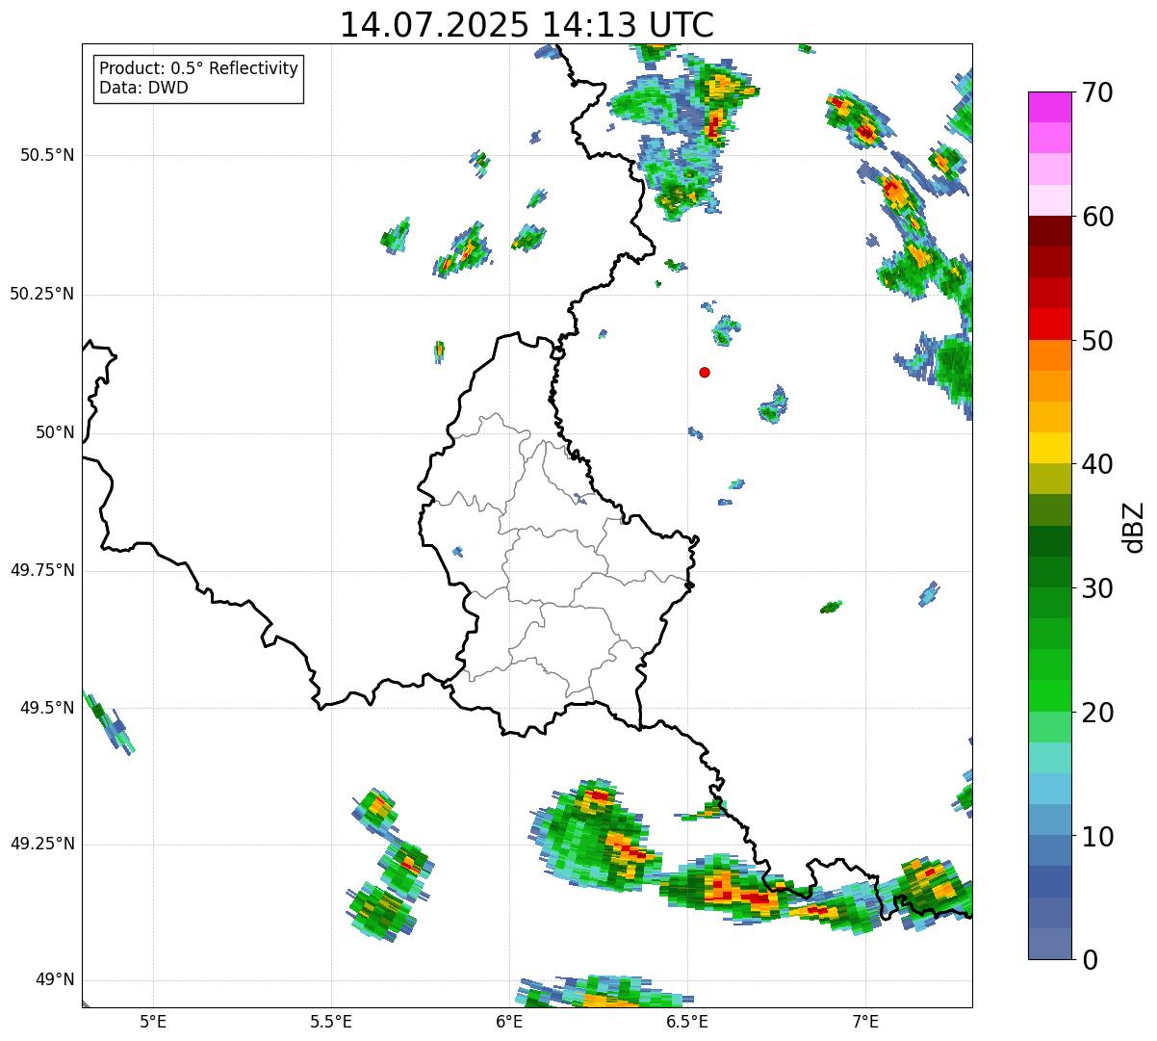Screen dimensions: 1157x1041
Task: Pick the magenta top colorbar swatch
Action: pos(1049,107)
